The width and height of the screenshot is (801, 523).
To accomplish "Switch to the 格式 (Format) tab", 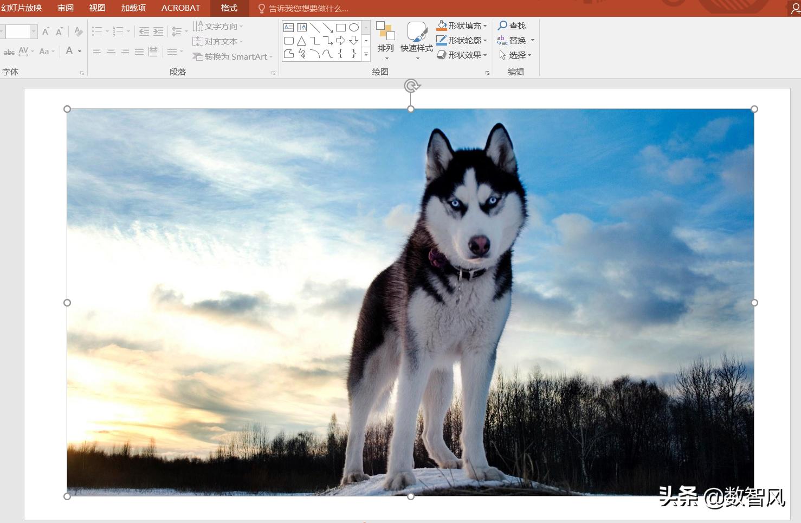I will point(229,8).
